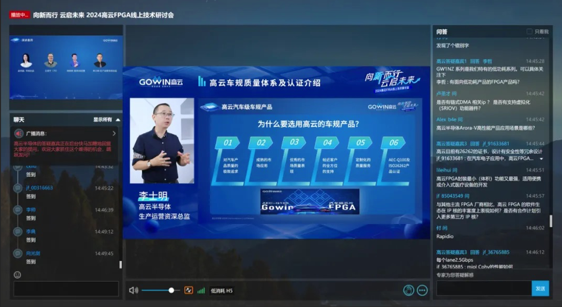
Task: Click the Rapidio question text
Action: pyautogui.click(x=445, y=236)
